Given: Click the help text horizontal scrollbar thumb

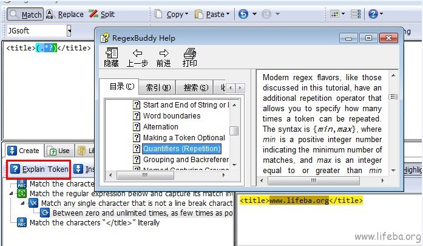Looking at the screenshot, I should point(314,180).
